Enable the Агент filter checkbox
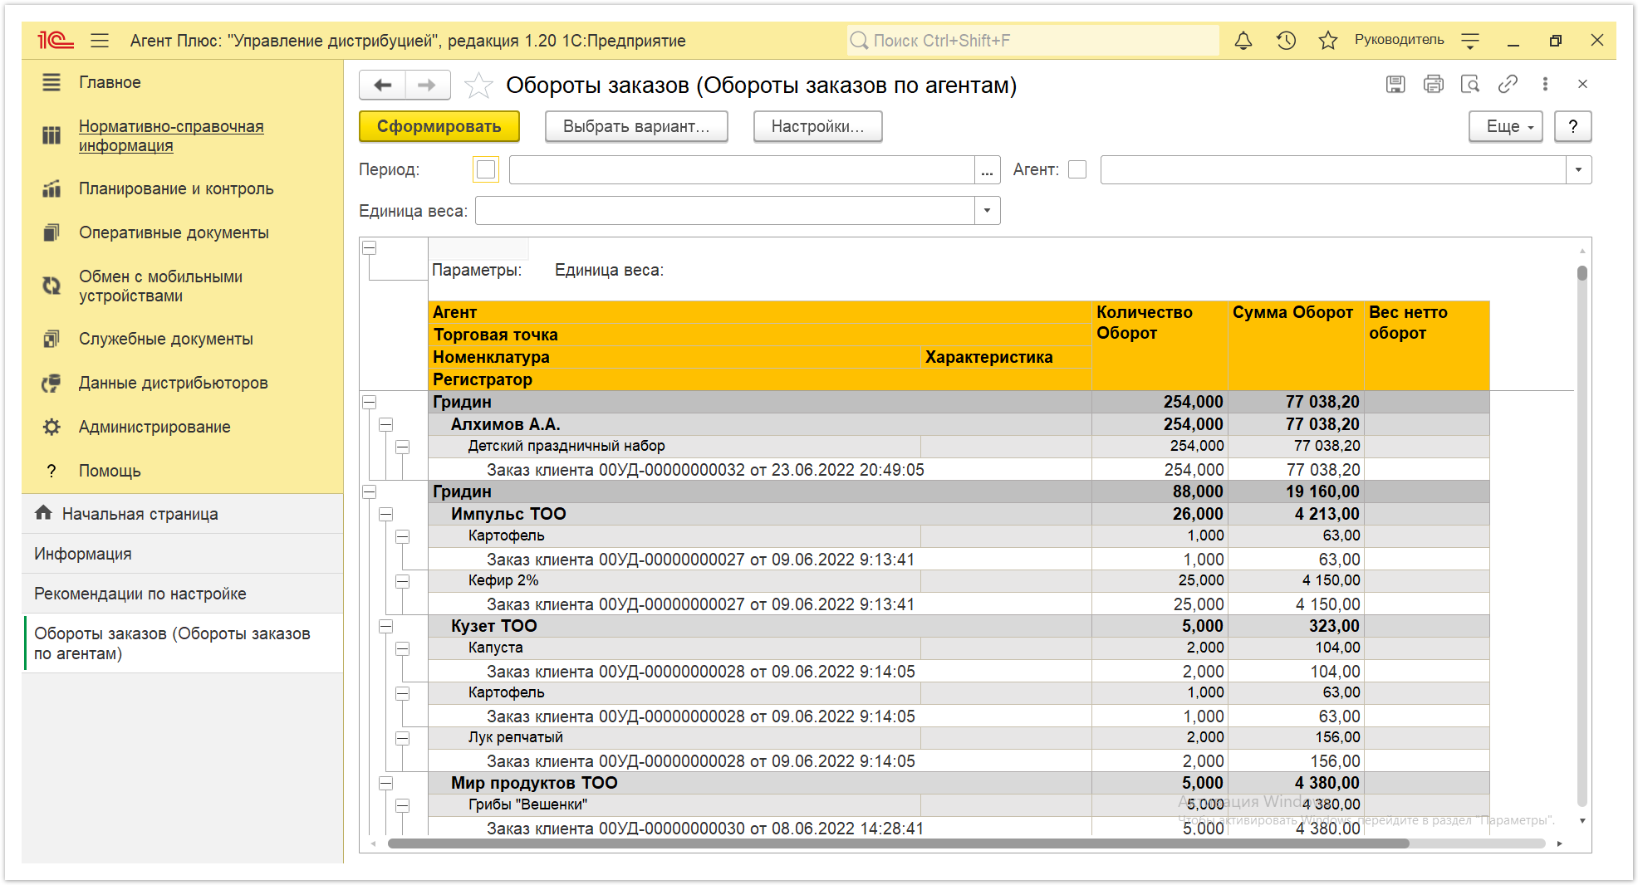This screenshot has height=885, width=1638. click(x=1077, y=169)
